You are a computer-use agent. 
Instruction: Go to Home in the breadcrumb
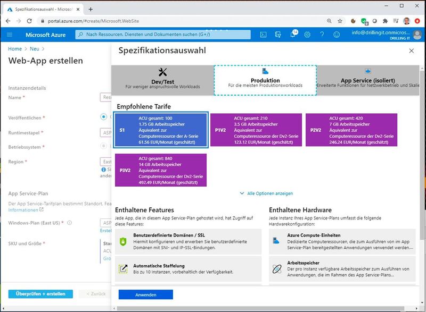15,49
